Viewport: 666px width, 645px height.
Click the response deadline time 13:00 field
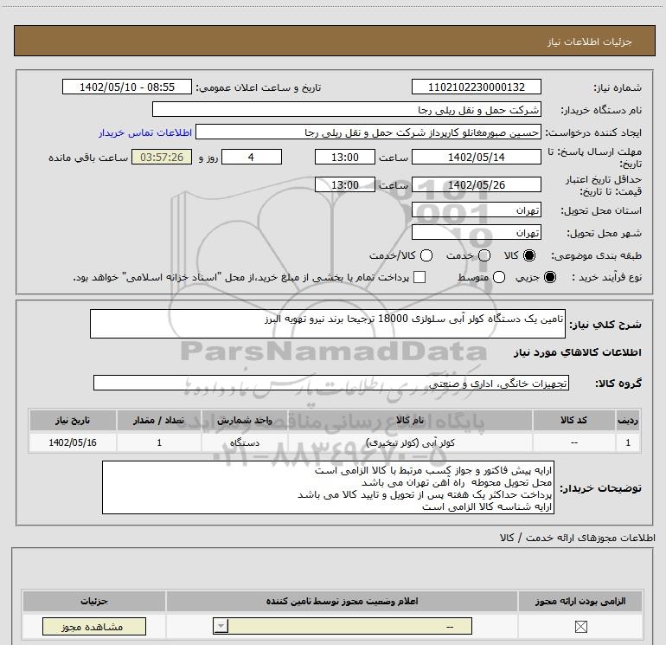point(345,158)
